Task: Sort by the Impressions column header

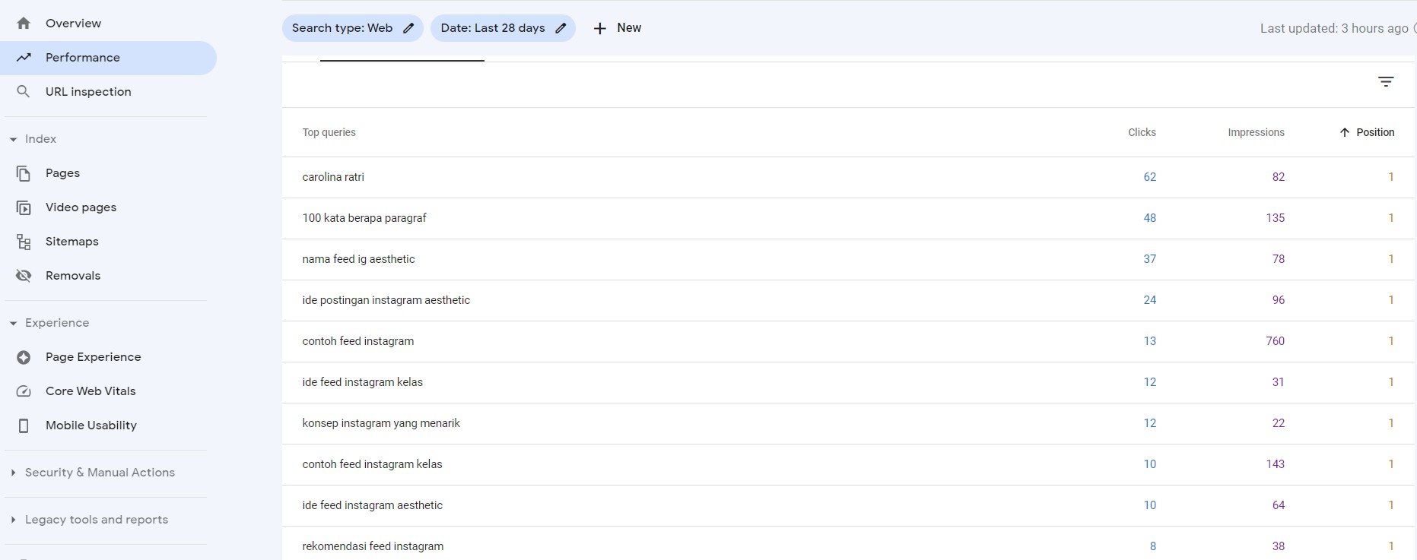Action: pyautogui.click(x=1256, y=132)
